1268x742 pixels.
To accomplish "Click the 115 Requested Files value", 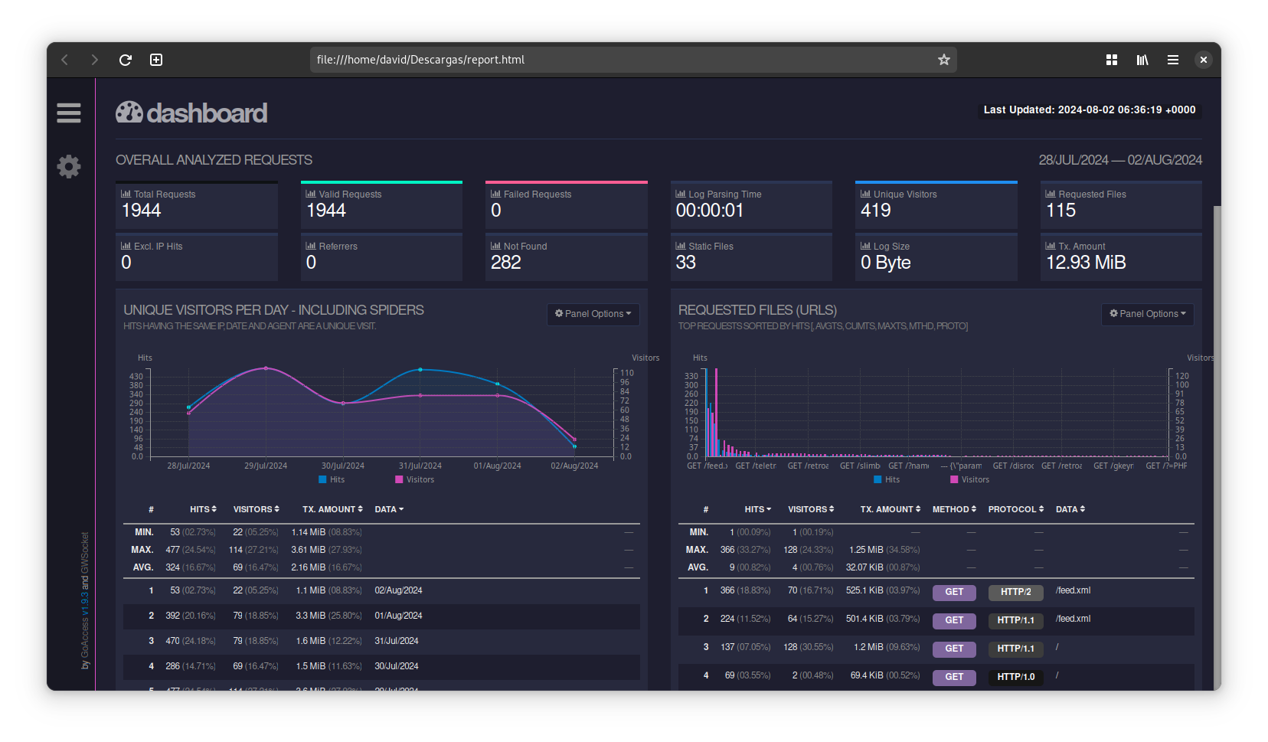I will click(1061, 210).
